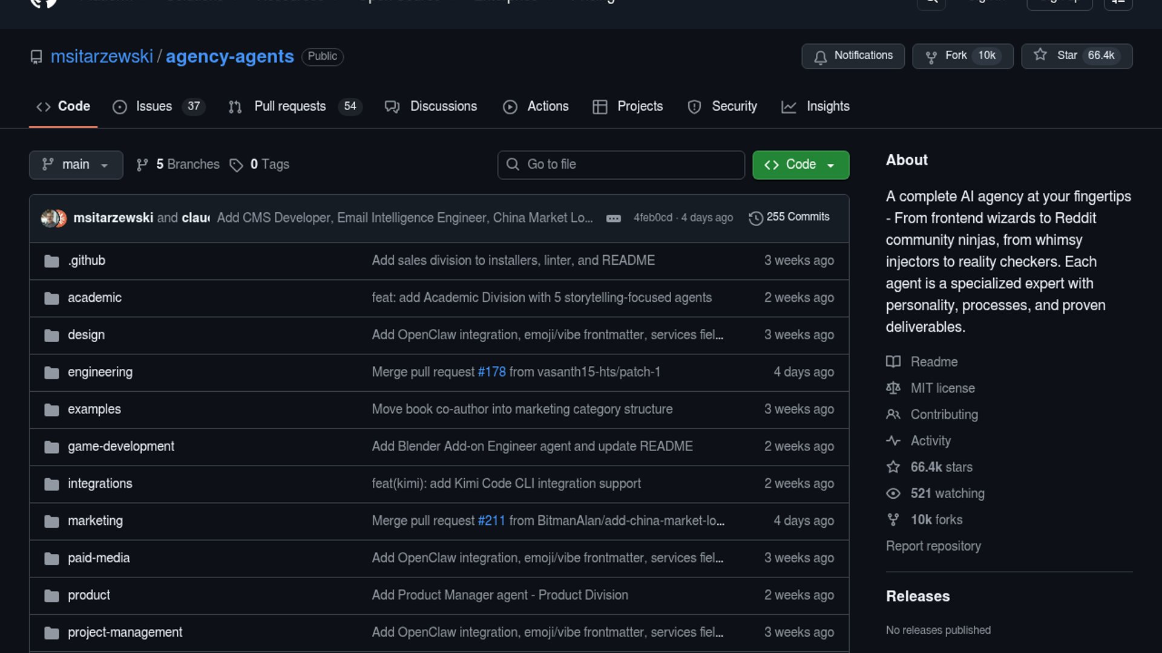Switch to the Issues tab
The width and height of the screenshot is (1162, 653).
pyautogui.click(x=154, y=106)
